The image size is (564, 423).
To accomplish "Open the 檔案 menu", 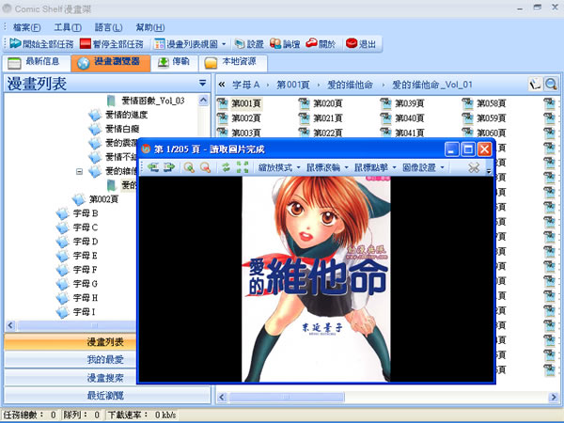I will coord(27,26).
